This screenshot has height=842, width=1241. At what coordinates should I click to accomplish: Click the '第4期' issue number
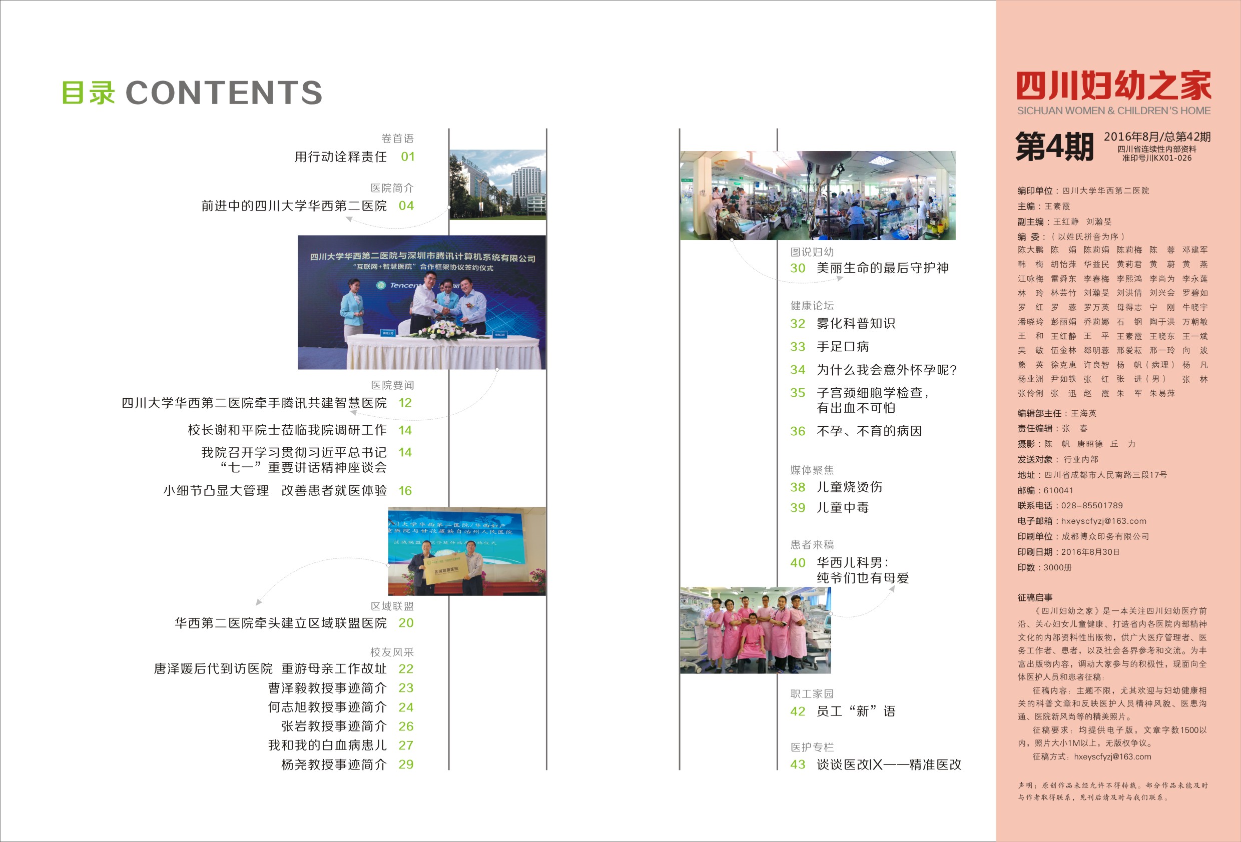coord(1054,146)
